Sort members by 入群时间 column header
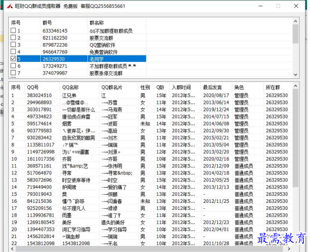 [181, 87]
